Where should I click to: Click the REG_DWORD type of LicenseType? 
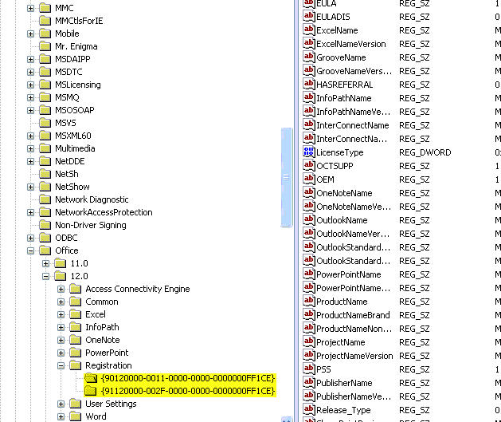(x=425, y=152)
